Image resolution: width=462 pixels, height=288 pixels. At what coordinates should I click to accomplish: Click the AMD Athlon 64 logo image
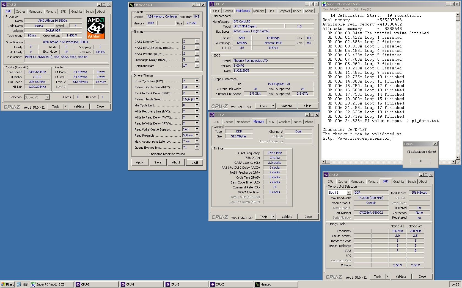point(96,28)
